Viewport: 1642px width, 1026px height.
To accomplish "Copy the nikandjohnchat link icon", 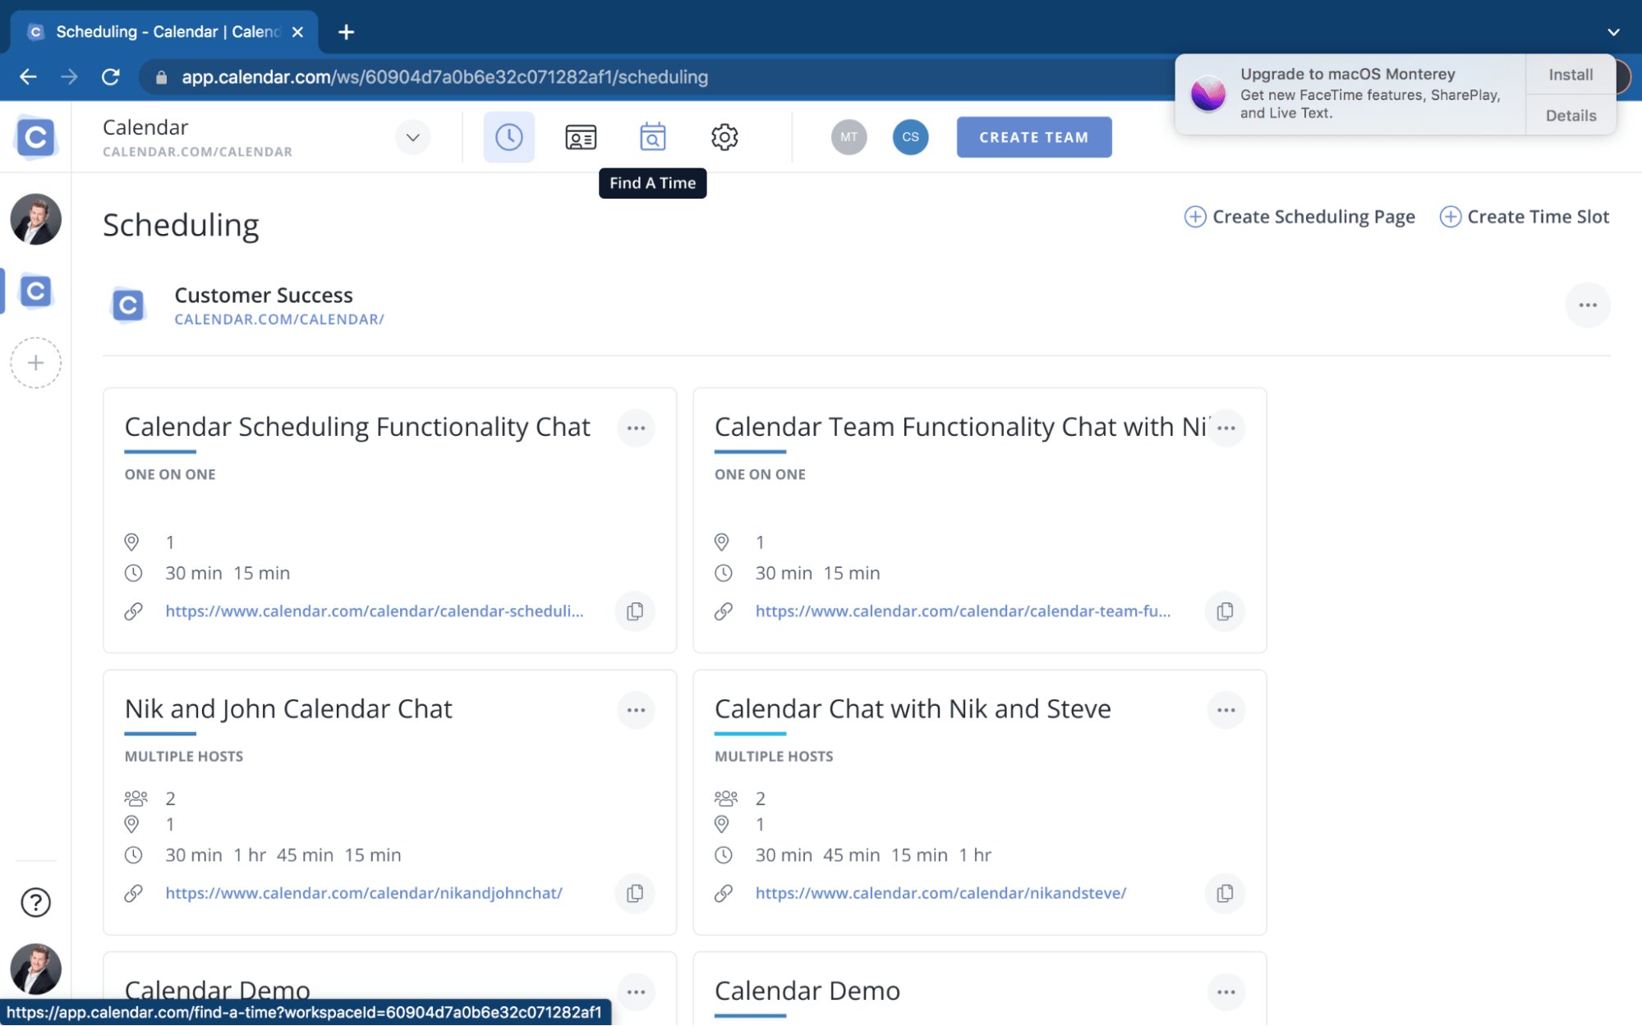I will click(x=635, y=893).
